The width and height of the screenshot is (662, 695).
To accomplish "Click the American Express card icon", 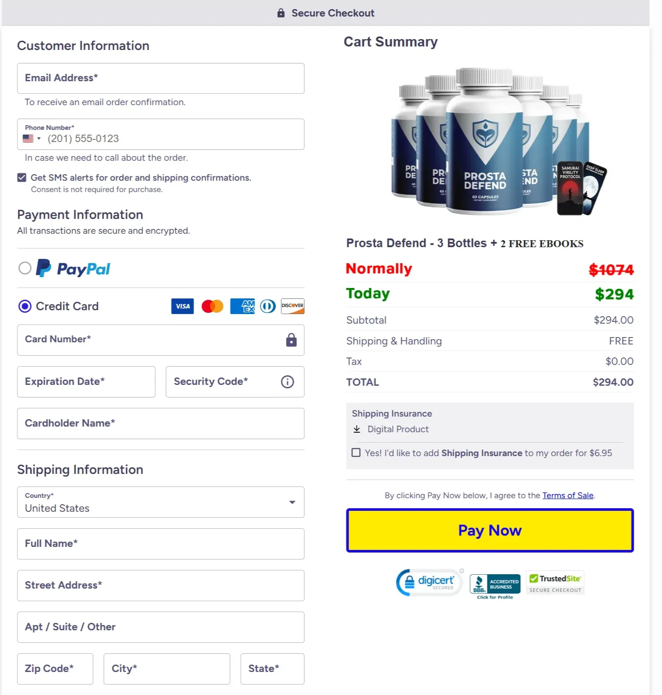I will 242,306.
